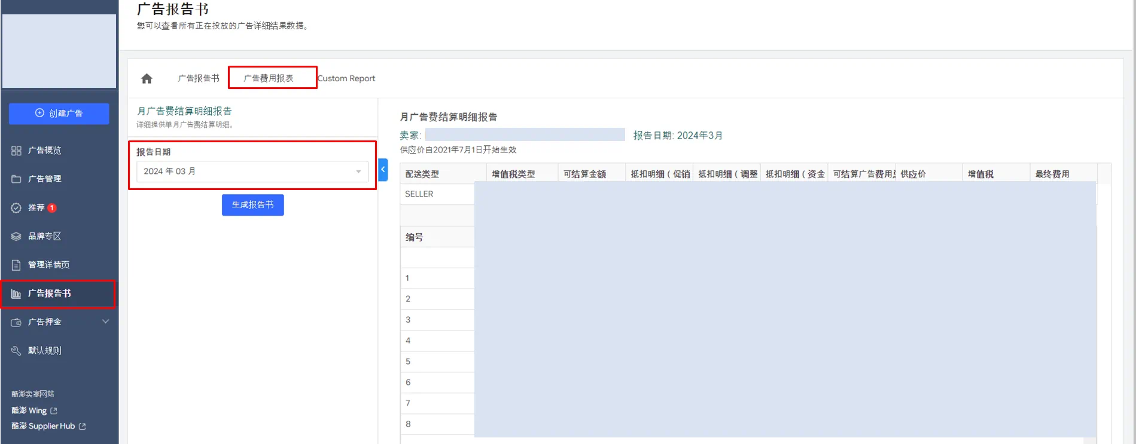Click the 抵扣明细（调整 column header

(727, 174)
